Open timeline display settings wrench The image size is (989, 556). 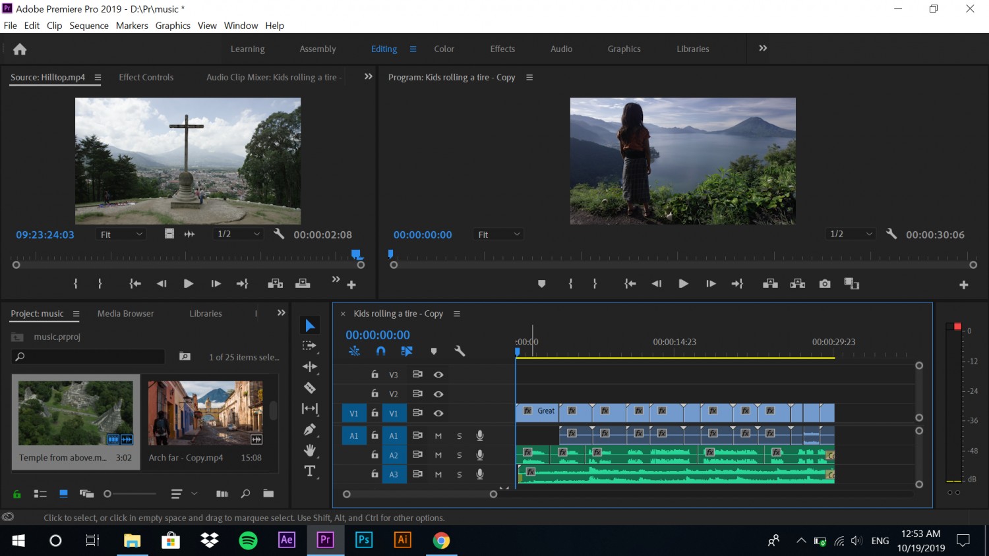[460, 351]
